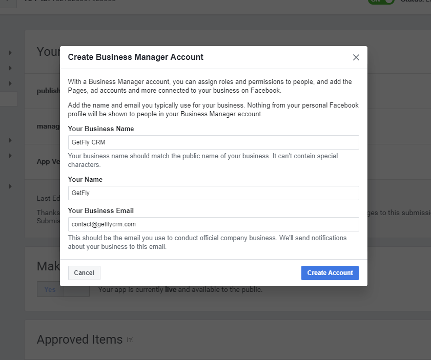Click the dialog title Create Business Manager Account
The image size is (431, 360).
135,57
